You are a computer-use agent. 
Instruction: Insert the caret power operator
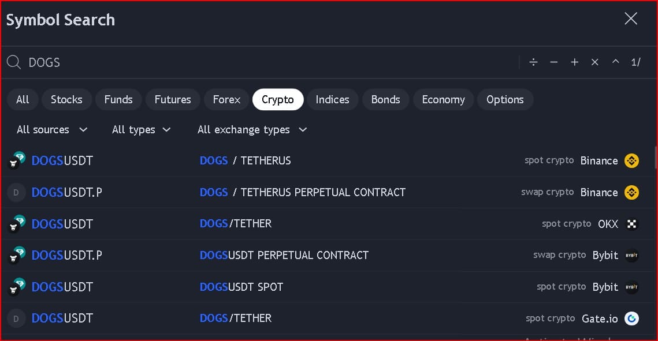(615, 62)
